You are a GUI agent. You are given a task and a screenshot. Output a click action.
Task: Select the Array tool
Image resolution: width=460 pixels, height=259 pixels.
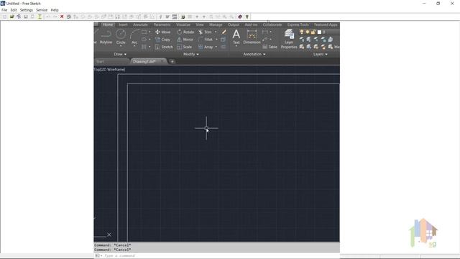tap(206, 47)
